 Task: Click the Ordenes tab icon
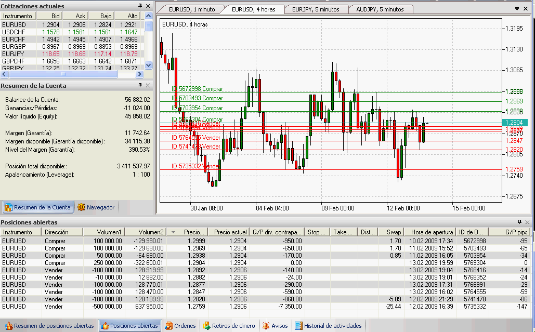[169, 326]
